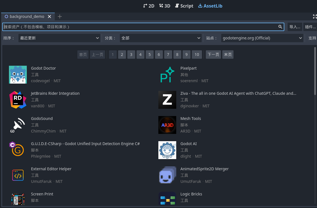Click author Phlegmlee under G.U.I.D.E-CSharp
The height and width of the screenshot is (208, 317).
click(40, 156)
